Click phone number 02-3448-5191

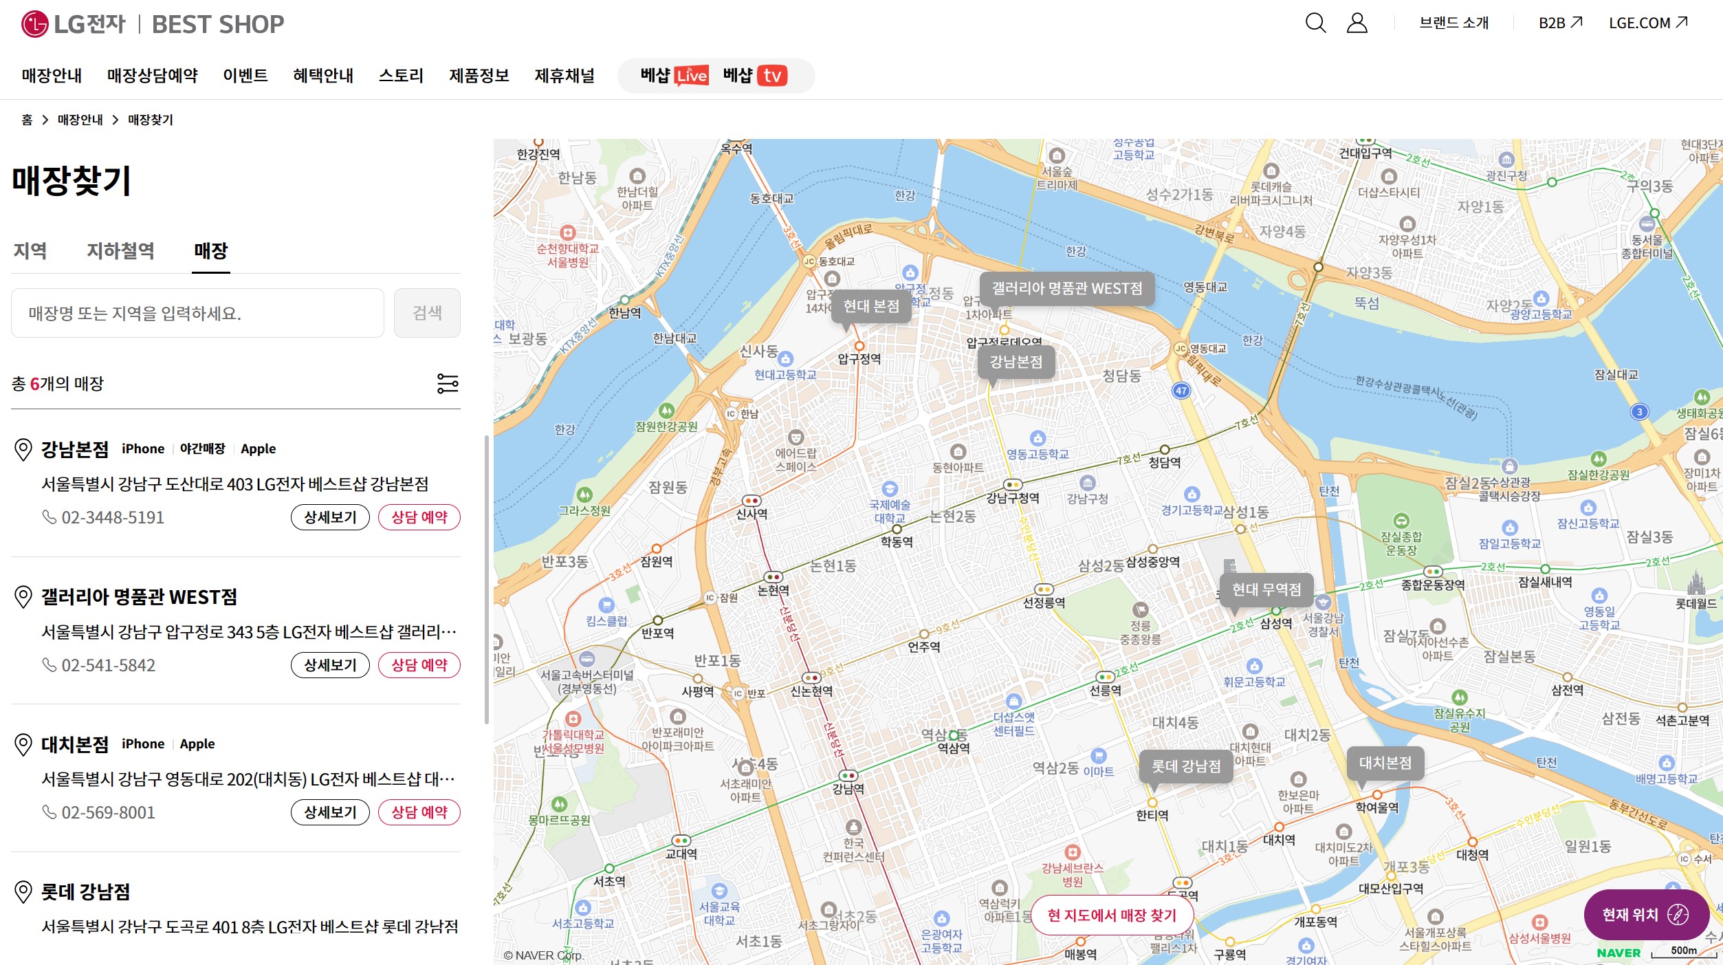tap(113, 517)
